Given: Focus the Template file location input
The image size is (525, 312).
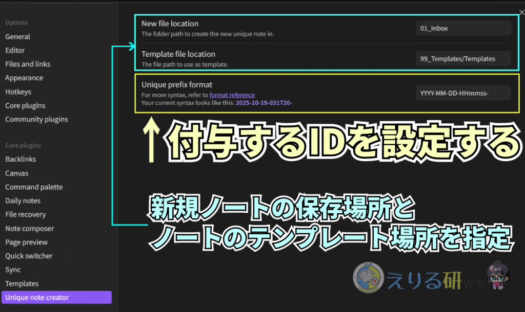Looking at the screenshot, I should [x=463, y=59].
